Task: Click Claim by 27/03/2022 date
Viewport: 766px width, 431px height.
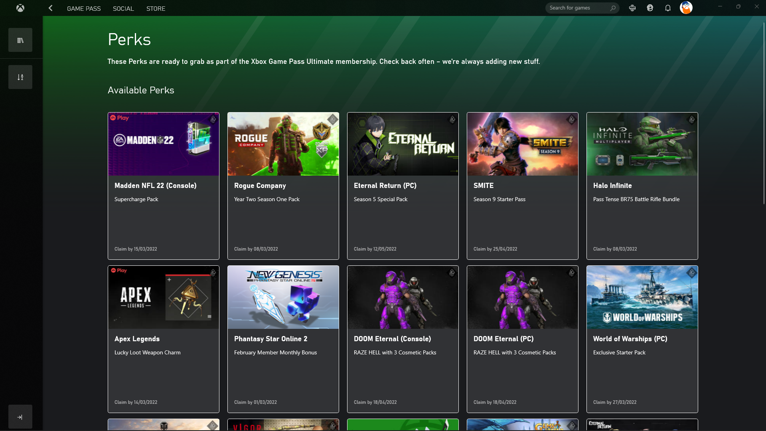Action: [615, 402]
